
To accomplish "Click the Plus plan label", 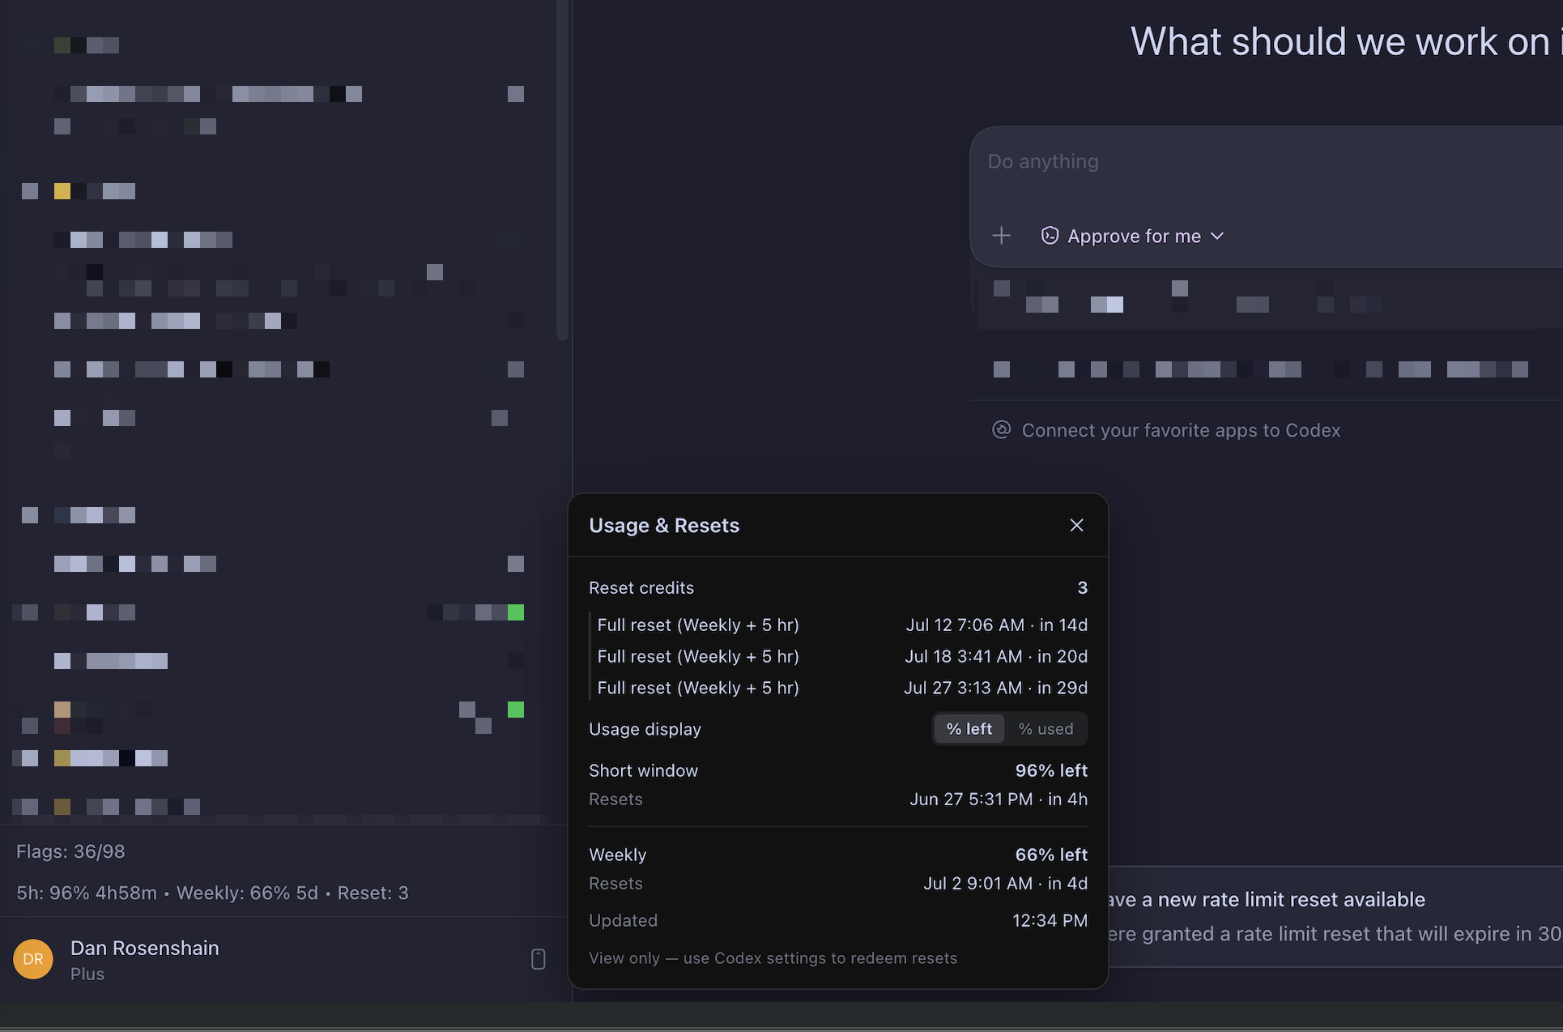I will coord(87,974).
